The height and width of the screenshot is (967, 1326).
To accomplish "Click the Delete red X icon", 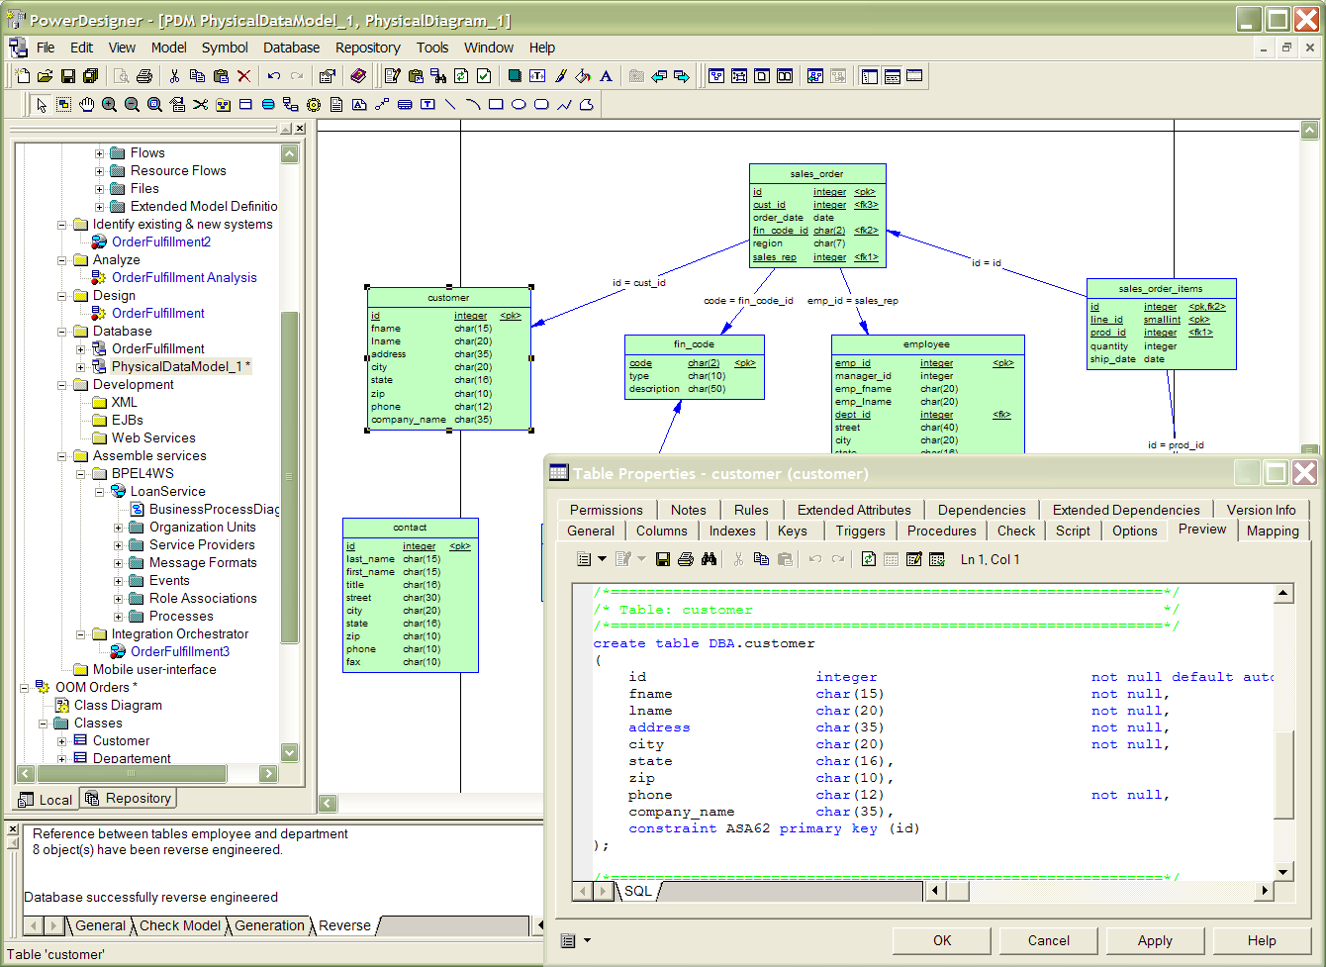I will [244, 76].
